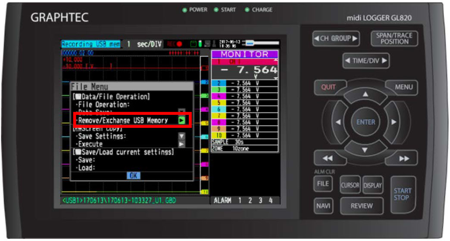Push the left arrow direction key
450x241 pixels.
339,122
